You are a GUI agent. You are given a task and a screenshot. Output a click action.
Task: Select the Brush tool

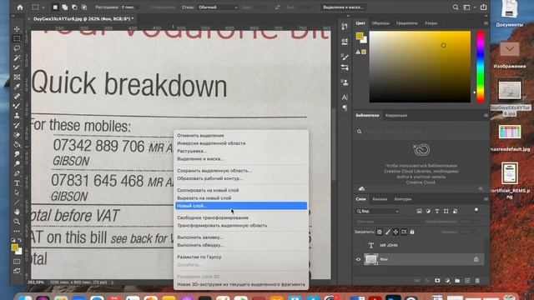(x=17, y=106)
